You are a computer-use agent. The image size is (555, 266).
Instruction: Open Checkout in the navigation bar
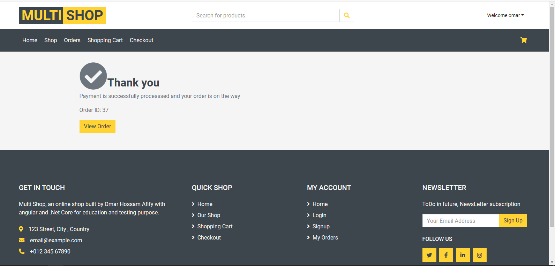[x=141, y=40]
